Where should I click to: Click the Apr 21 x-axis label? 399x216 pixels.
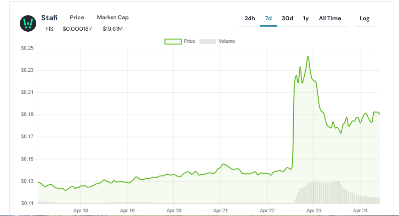point(220,210)
